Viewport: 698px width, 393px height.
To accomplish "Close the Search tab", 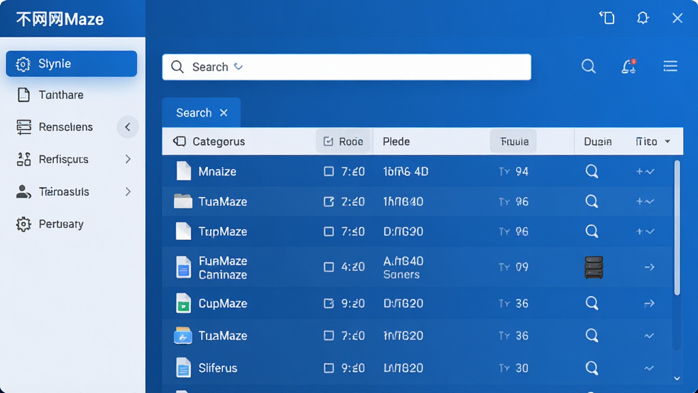I will [x=224, y=113].
